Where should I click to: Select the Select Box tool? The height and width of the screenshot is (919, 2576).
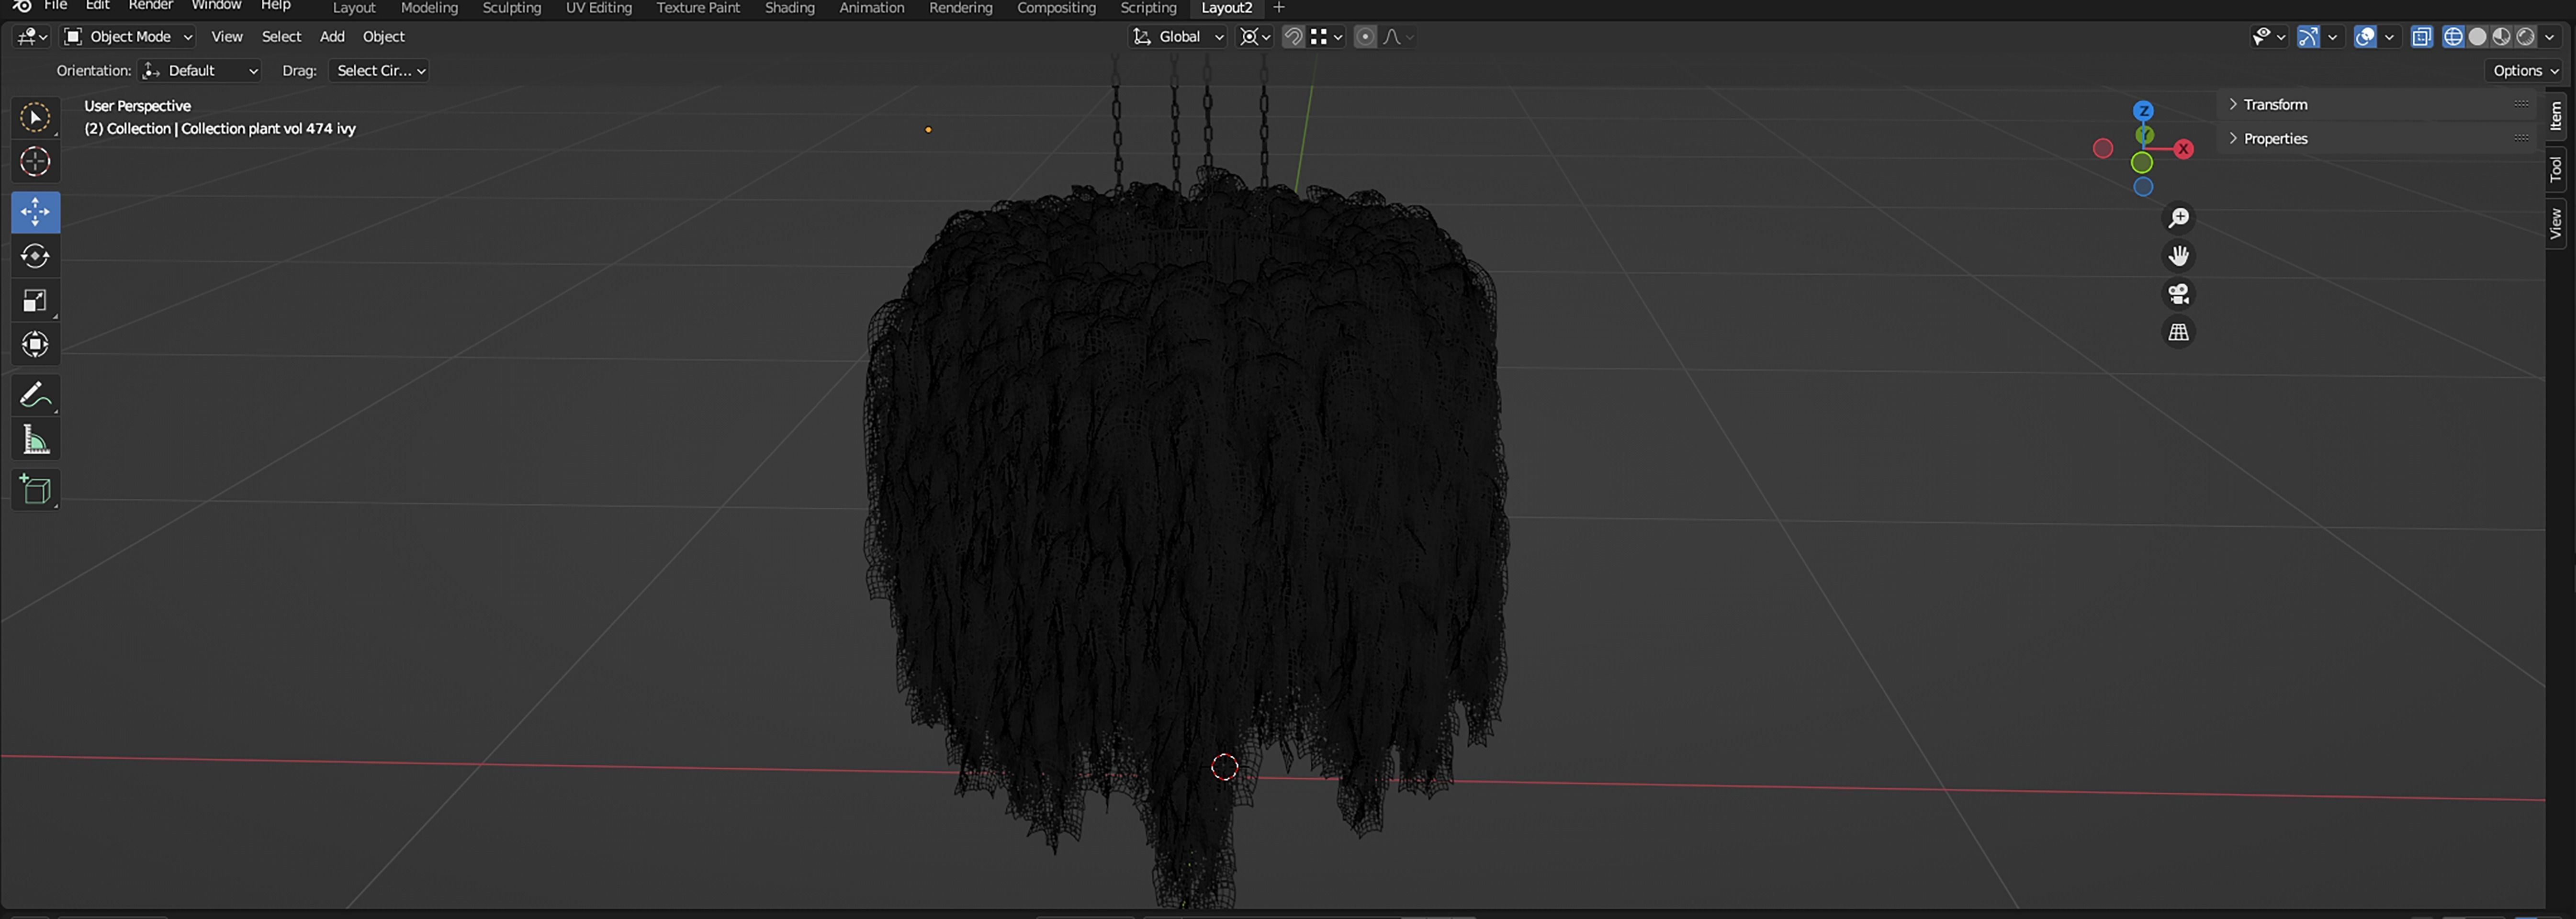pos(35,118)
